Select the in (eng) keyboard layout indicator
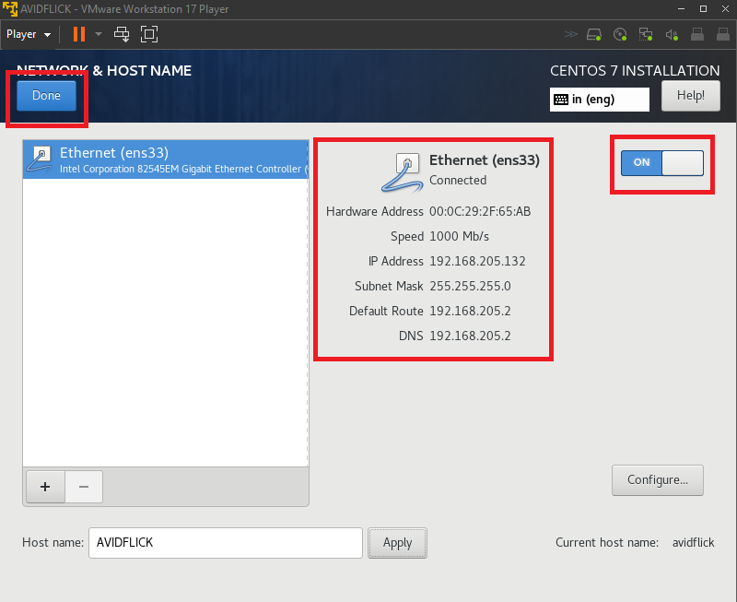 pyautogui.click(x=599, y=100)
